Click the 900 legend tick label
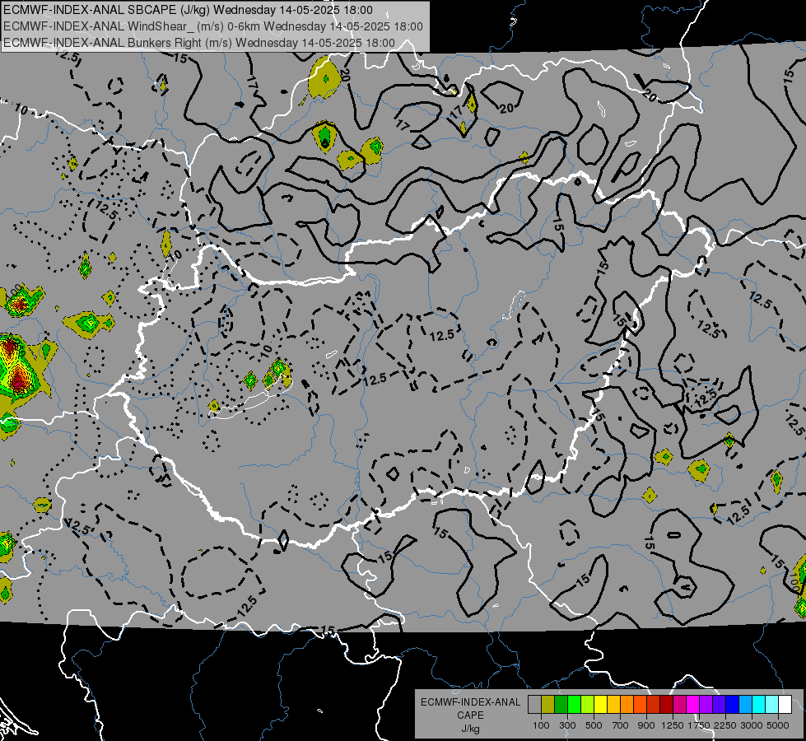Viewport: 806px width, 741px height. tap(646, 725)
